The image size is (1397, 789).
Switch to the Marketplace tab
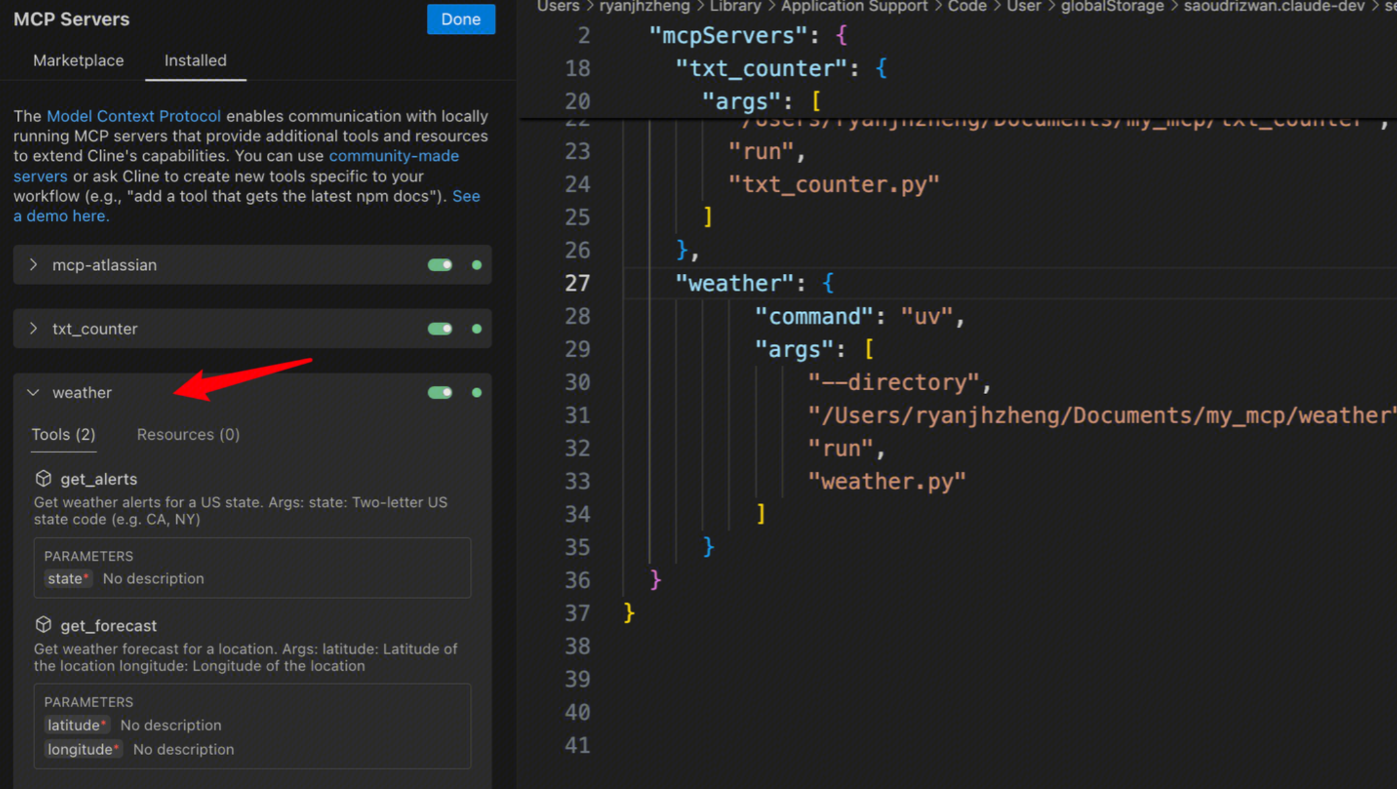(78, 60)
